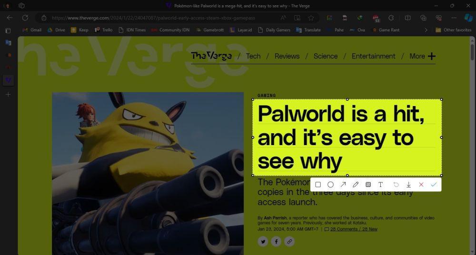The image size is (476, 255).
Task: Open the Gmail bookmark
Action: click(32, 30)
